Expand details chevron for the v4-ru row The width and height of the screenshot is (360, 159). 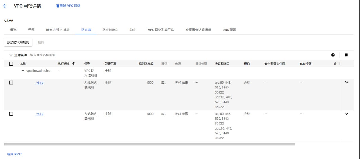tap(346, 114)
